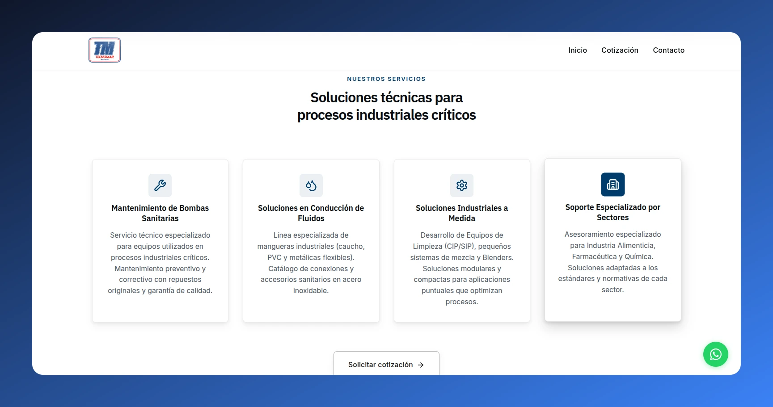Viewport: 773px width, 407px height.
Task: Click the 'Desarrollo de Equipos de Limpieza' description
Action: (x=462, y=269)
